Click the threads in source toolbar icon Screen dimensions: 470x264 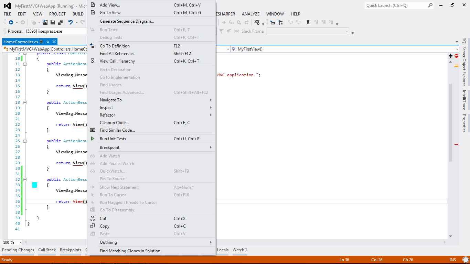pyautogui.click(x=257, y=22)
